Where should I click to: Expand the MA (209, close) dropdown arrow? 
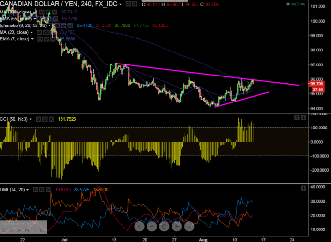(x=34, y=12)
